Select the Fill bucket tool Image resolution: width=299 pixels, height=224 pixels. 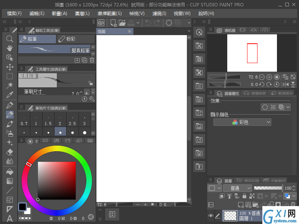[x=10, y=172]
